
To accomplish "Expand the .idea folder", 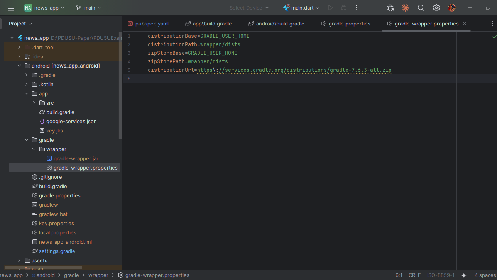I will 19,56.
